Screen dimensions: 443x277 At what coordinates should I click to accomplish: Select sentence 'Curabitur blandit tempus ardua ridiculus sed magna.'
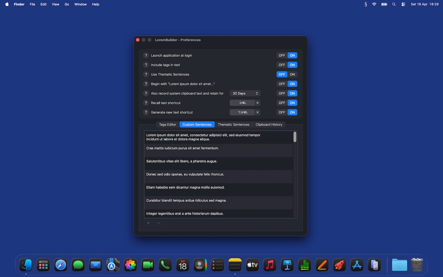(218, 203)
